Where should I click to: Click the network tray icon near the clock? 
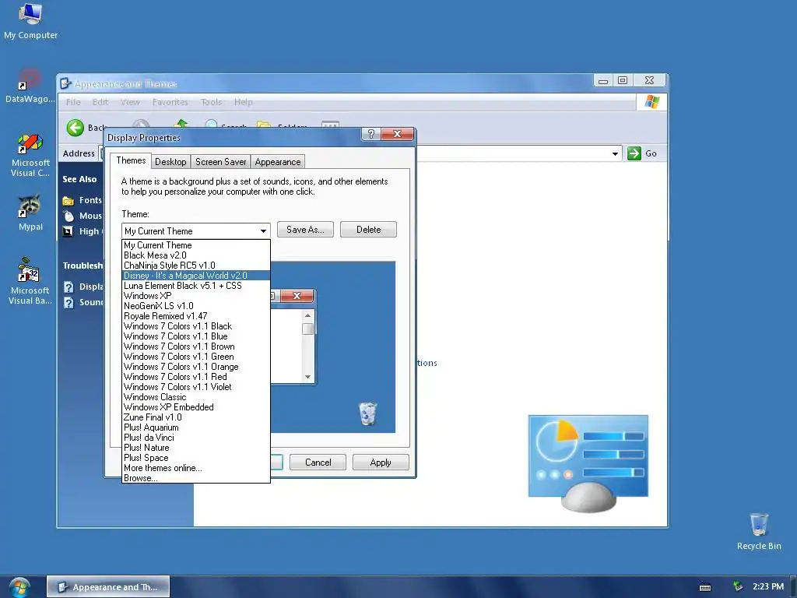tap(738, 586)
